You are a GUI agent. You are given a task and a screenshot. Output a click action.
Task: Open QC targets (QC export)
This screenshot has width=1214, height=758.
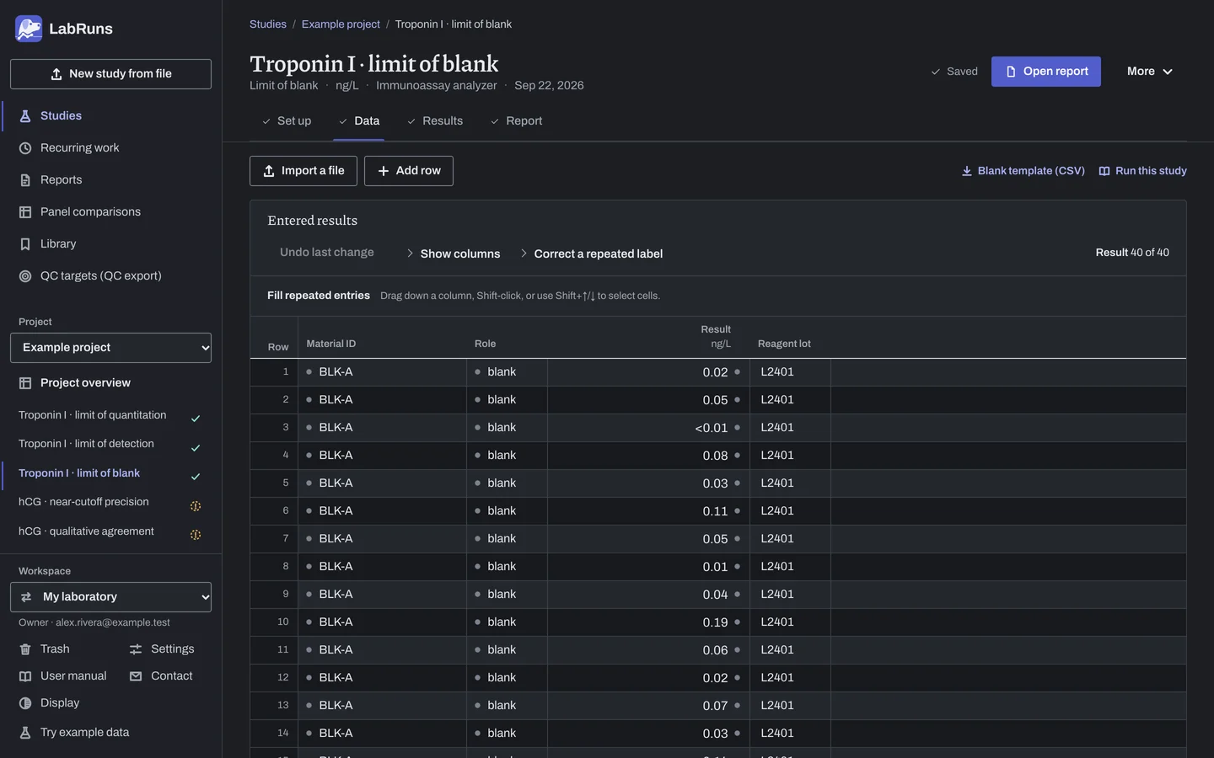(x=110, y=276)
